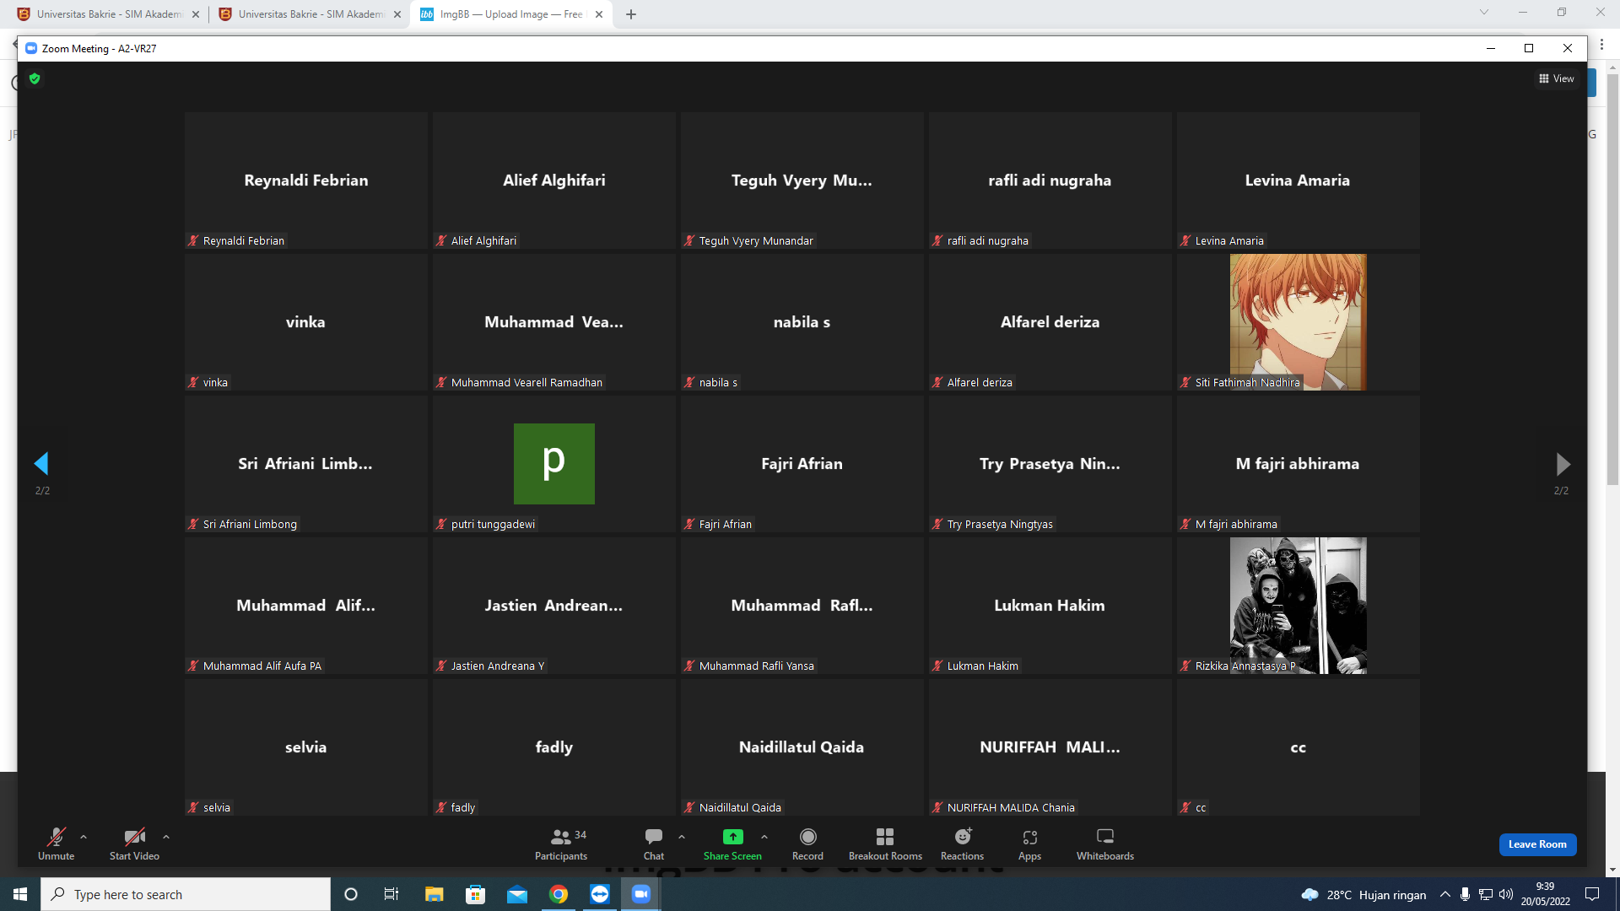Open Cortana from taskbar
Screen dimensions: 1620x911
tap(351, 894)
